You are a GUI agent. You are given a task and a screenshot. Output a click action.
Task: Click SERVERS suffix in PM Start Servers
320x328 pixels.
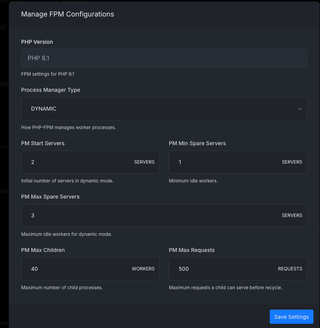coord(144,162)
